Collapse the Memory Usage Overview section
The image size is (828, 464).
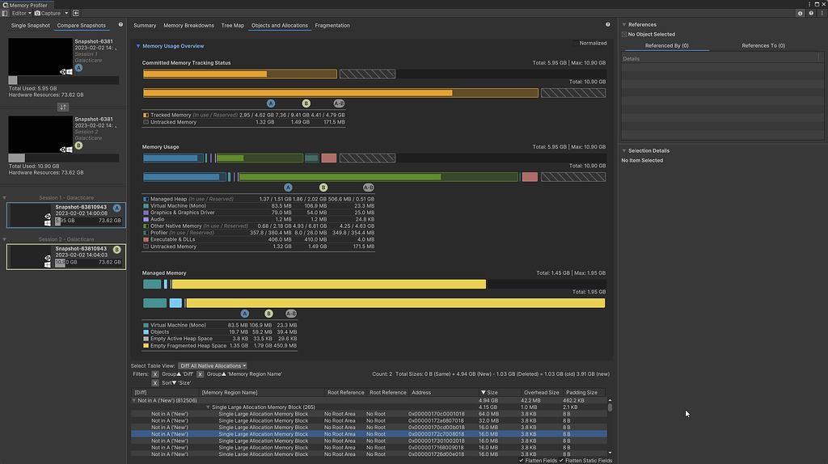point(138,46)
